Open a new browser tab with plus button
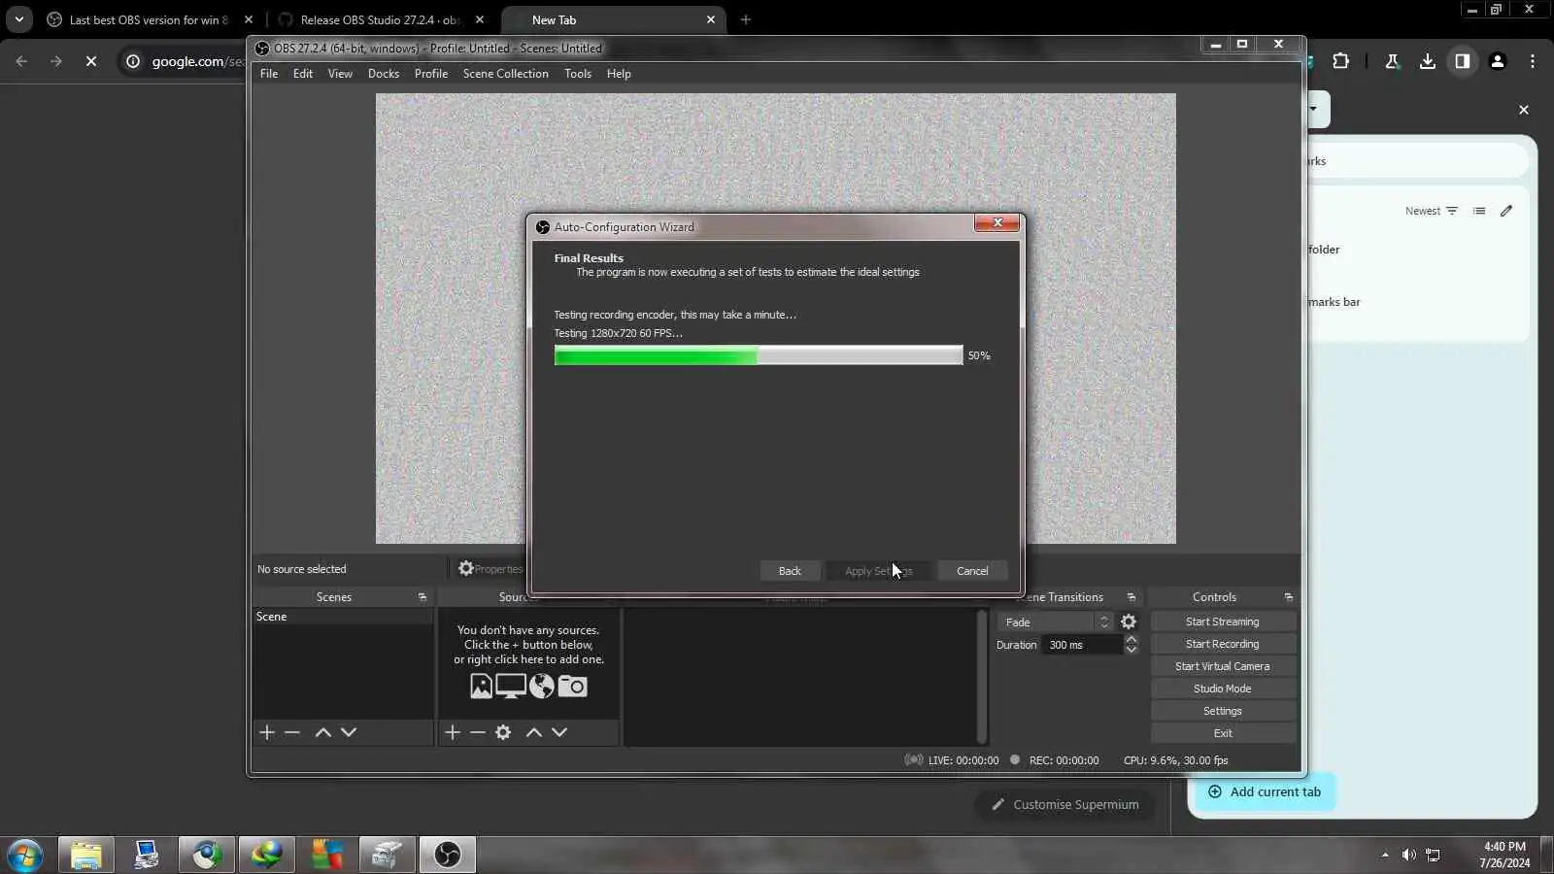The height and width of the screenshot is (874, 1554). click(746, 19)
